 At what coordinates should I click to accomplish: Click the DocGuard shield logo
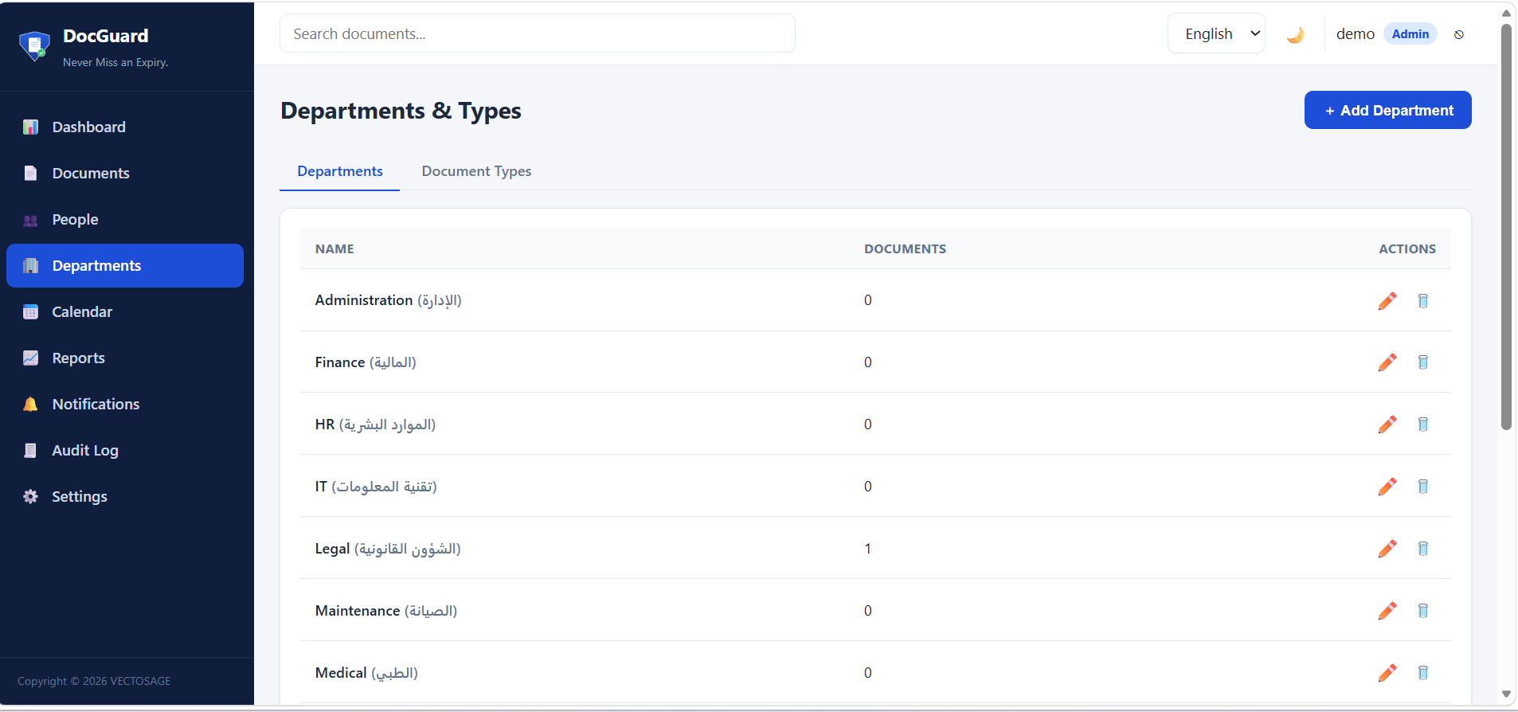tap(34, 46)
